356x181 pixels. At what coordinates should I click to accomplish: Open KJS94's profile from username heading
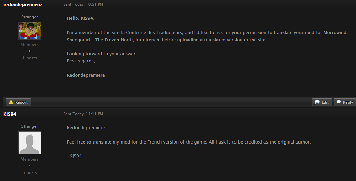10,114
